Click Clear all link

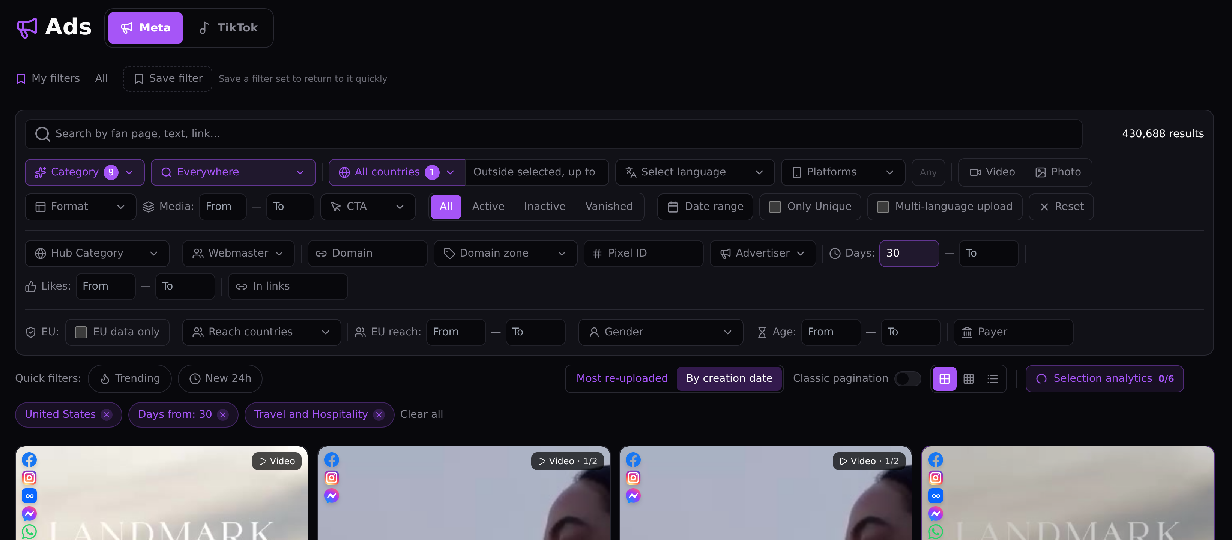[x=421, y=415]
